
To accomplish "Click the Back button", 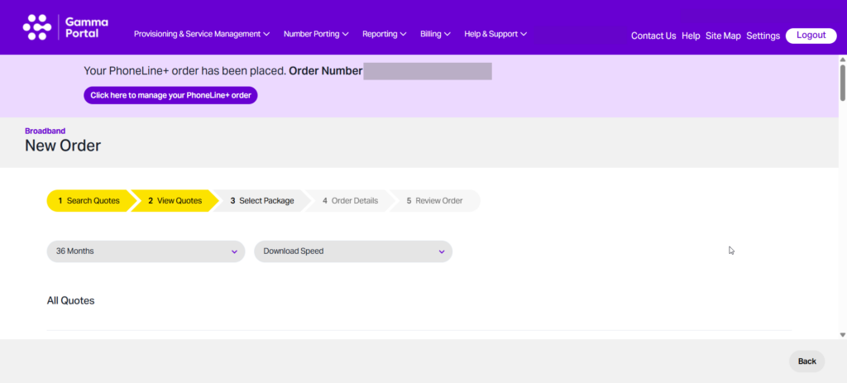I will pyautogui.click(x=807, y=361).
